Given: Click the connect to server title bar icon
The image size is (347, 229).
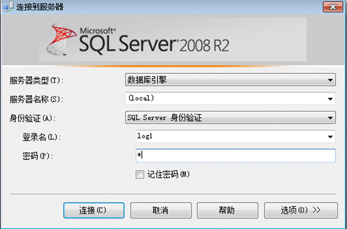Looking at the screenshot, I should point(8,7).
